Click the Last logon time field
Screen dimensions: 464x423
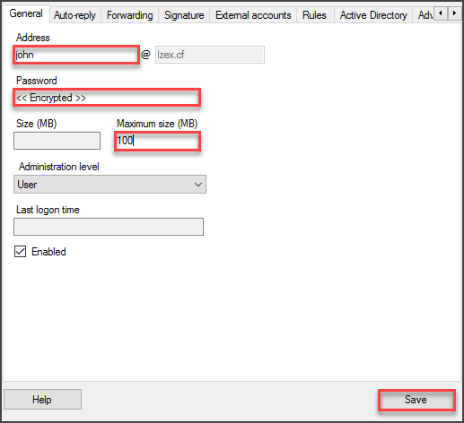coord(109,227)
